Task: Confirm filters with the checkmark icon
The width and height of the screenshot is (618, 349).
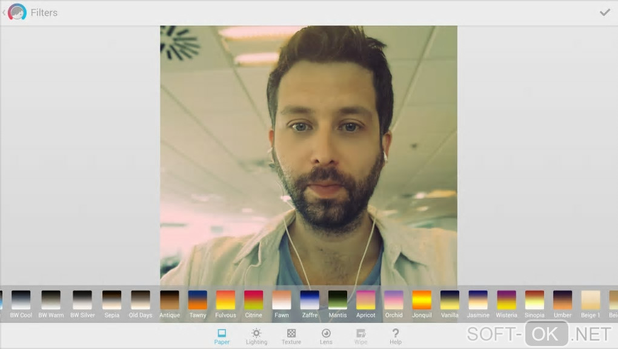Action: [605, 13]
